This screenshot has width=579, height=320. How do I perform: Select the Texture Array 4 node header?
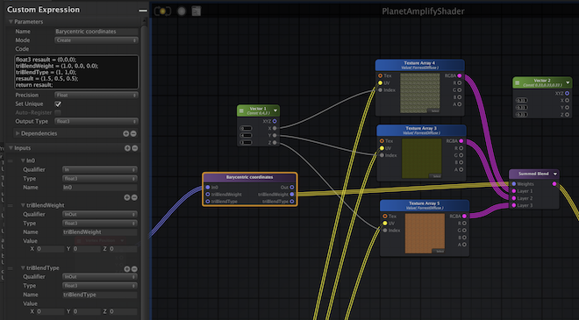coord(419,66)
